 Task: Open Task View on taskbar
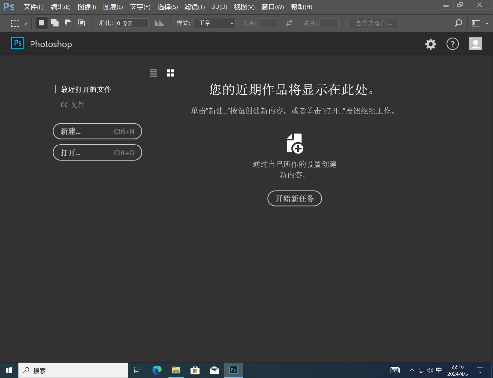coord(137,370)
